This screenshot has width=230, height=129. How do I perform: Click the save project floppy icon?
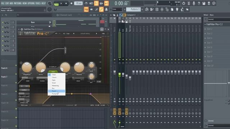click(x=204, y=3)
